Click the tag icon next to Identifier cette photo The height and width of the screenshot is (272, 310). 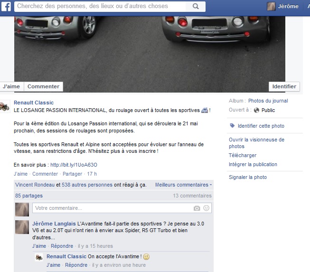click(232, 126)
